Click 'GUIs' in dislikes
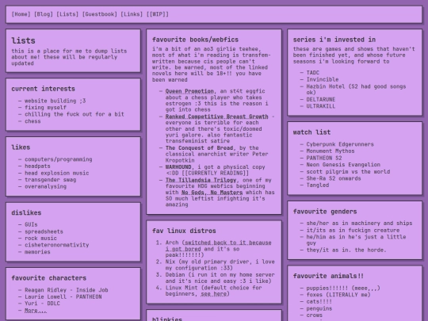Screen dimensions: 428x321 pos(31,224)
